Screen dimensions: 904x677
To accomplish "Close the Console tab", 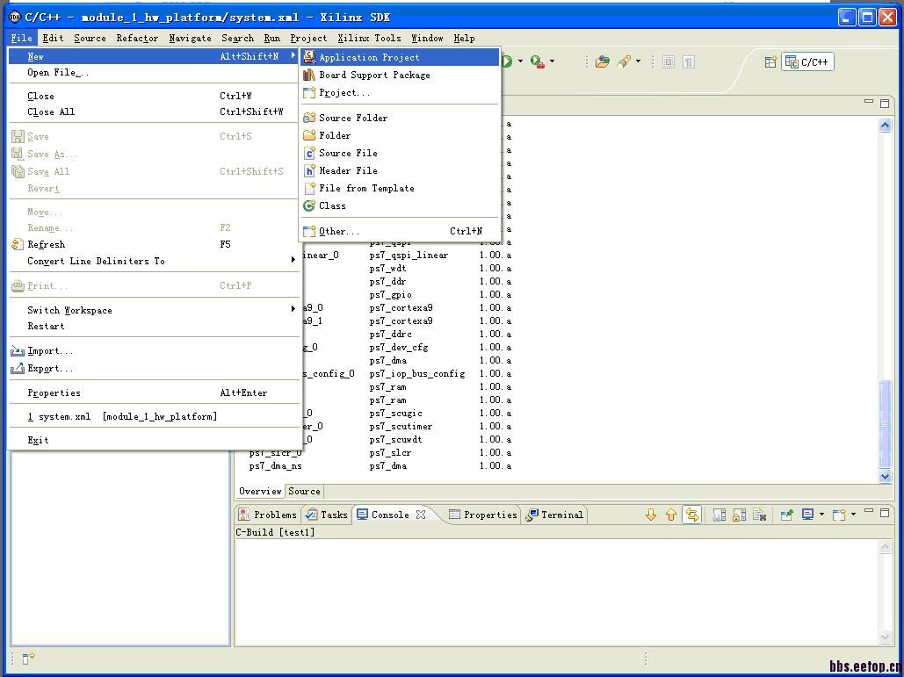I will click(x=421, y=515).
